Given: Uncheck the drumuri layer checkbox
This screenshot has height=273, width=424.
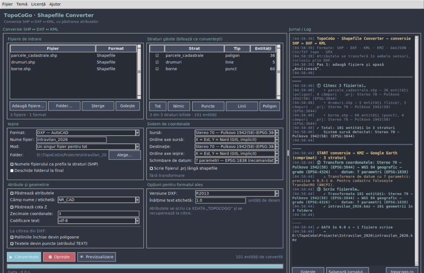Looking at the screenshot, I should pyautogui.click(x=157, y=62).
